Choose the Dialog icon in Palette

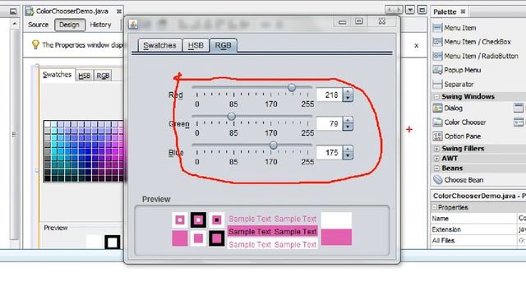pos(437,108)
